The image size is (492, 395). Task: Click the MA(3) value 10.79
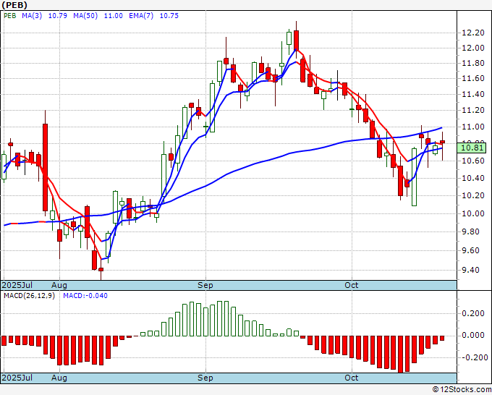click(x=57, y=16)
